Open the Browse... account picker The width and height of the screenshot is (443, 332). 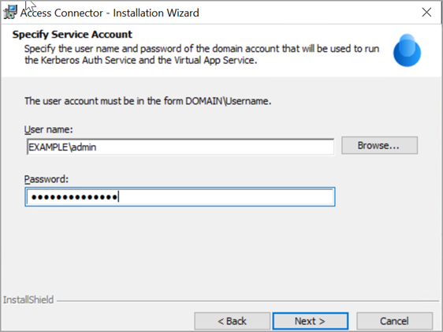[379, 146]
